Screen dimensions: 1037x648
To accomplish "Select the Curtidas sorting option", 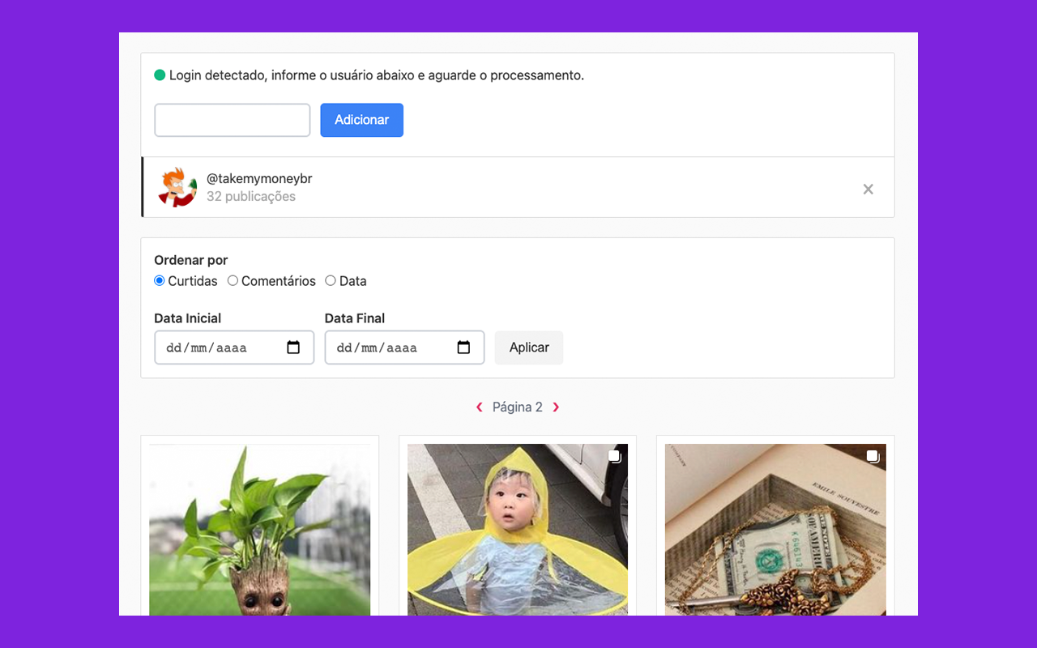I will 159,280.
